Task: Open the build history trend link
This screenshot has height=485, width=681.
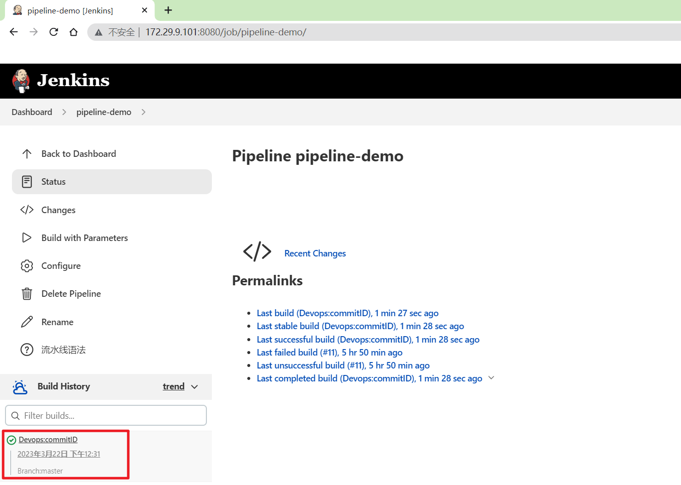Action: (x=173, y=386)
